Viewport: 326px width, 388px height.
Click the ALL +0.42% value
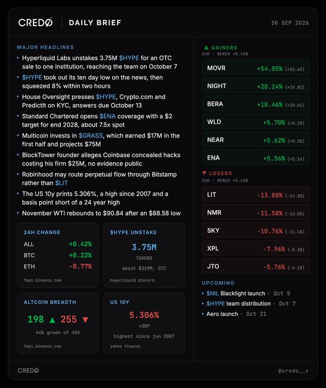click(x=80, y=244)
